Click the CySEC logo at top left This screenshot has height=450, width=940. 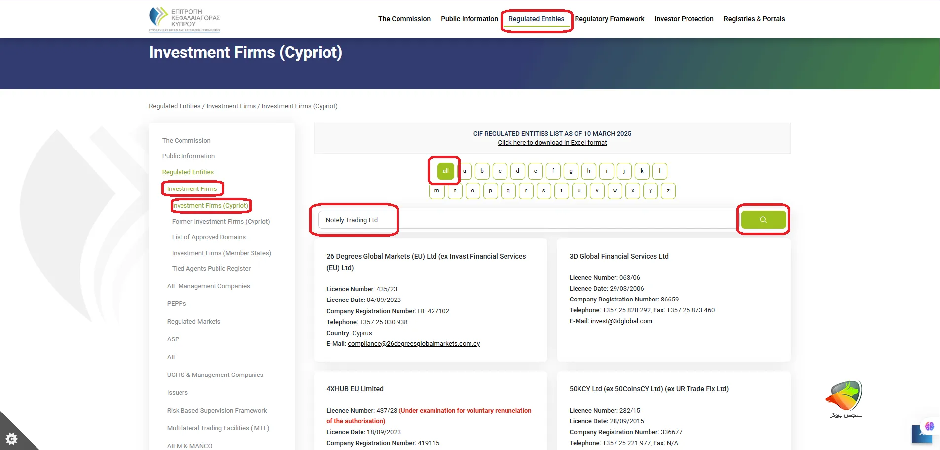[x=185, y=19]
